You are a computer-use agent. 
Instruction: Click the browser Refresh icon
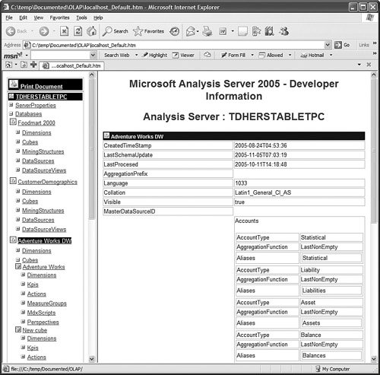point(78,31)
